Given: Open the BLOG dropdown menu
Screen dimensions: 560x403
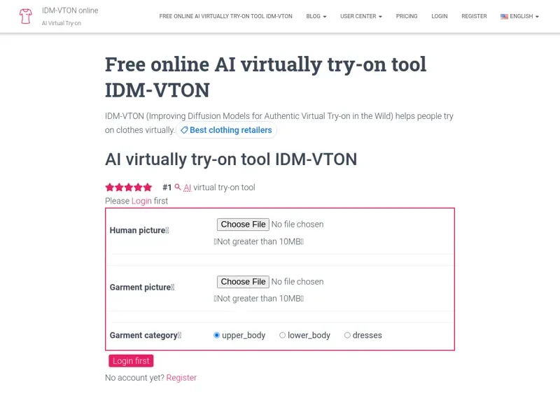Looking at the screenshot, I should (315, 16).
